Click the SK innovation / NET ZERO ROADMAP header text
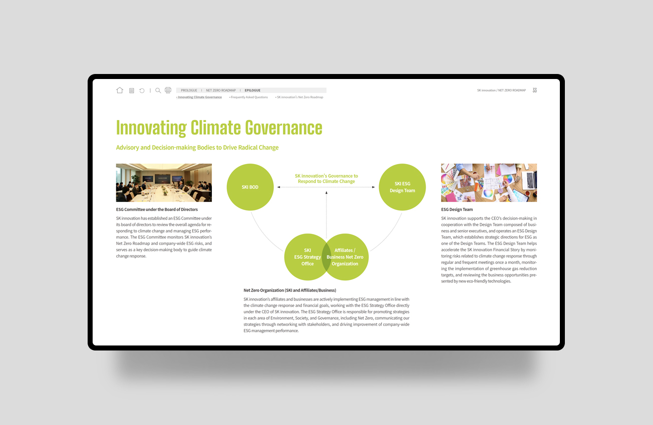 [501, 90]
